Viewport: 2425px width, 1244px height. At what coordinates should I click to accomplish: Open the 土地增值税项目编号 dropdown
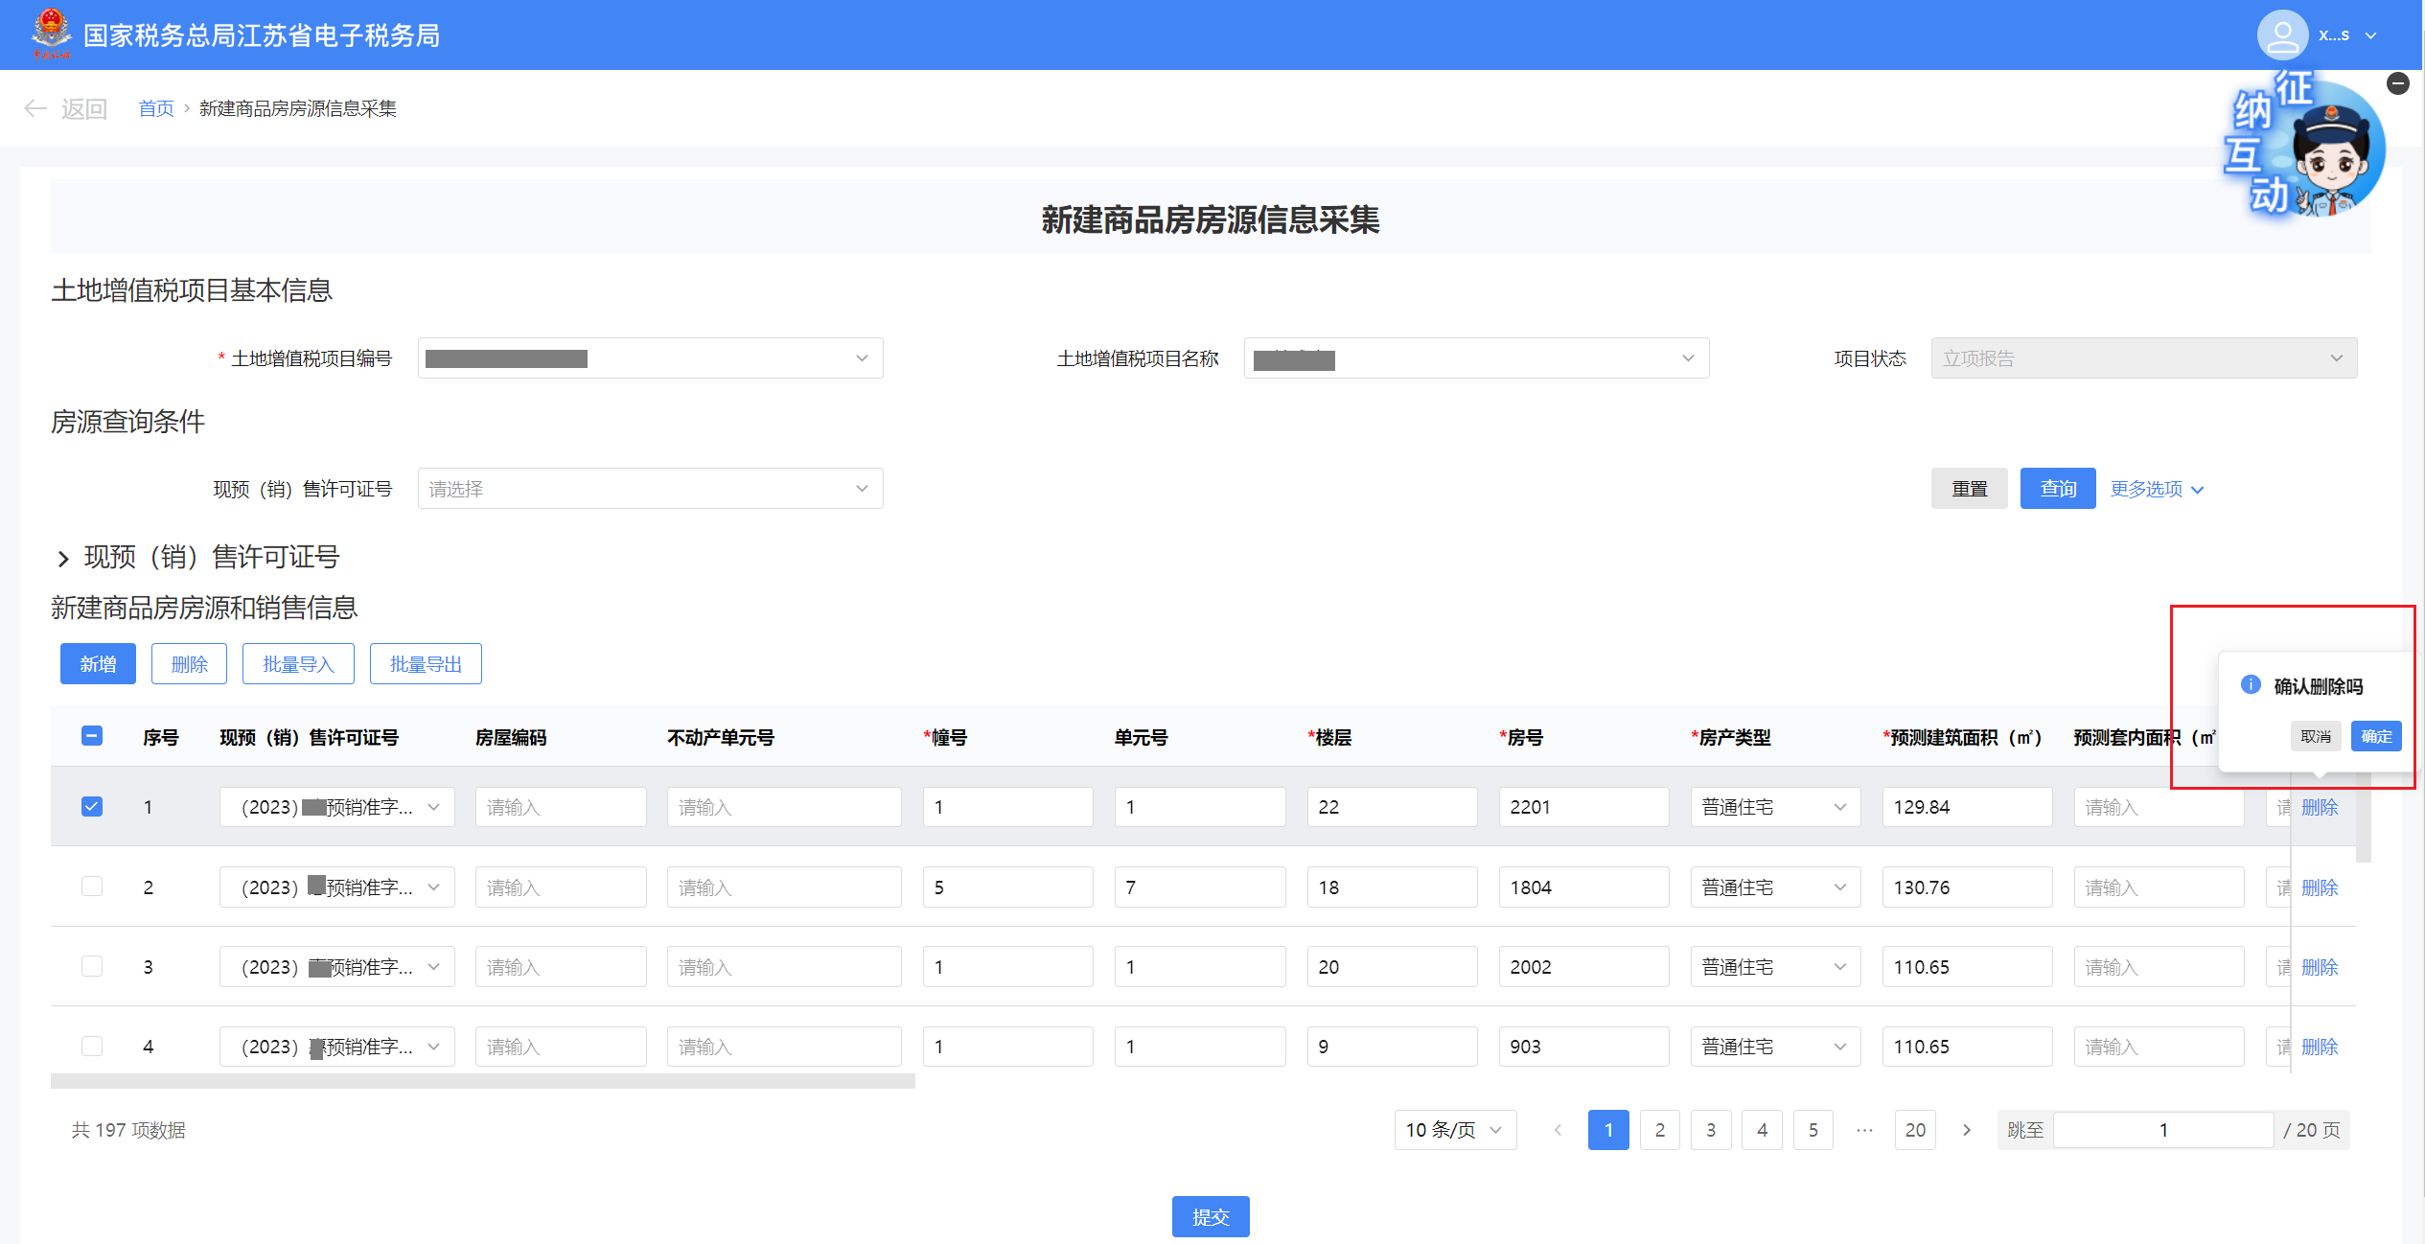click(650, 358)
